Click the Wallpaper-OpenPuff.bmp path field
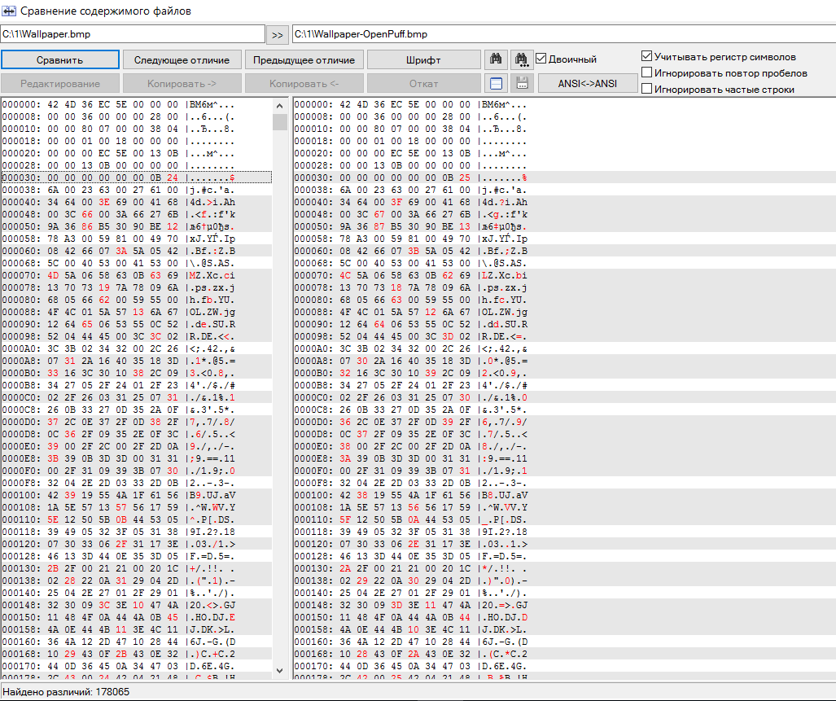The width and height of the screenshot is (836, 701). coord(562,34)
